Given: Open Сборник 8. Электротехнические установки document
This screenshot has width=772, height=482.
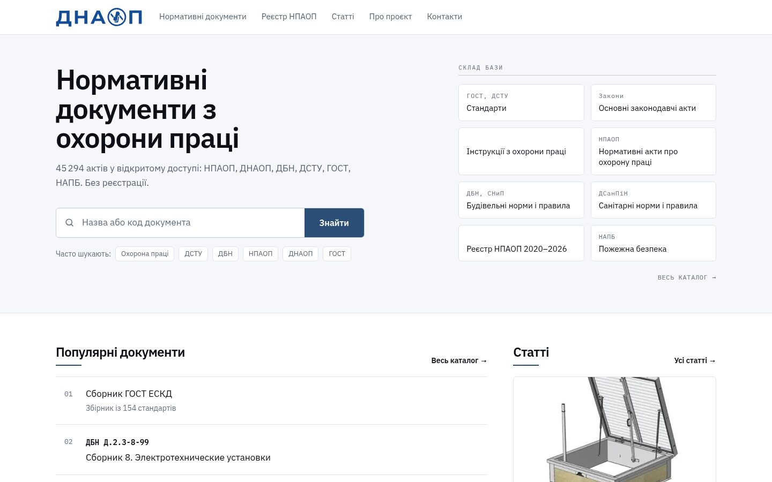Looking at the screenshot, I should pyautogui.click(x=271, y=450).
